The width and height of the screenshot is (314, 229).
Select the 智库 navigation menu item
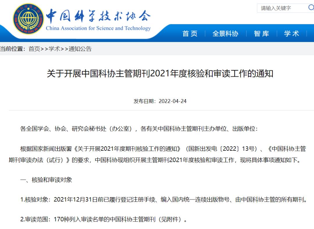point(261,34)
